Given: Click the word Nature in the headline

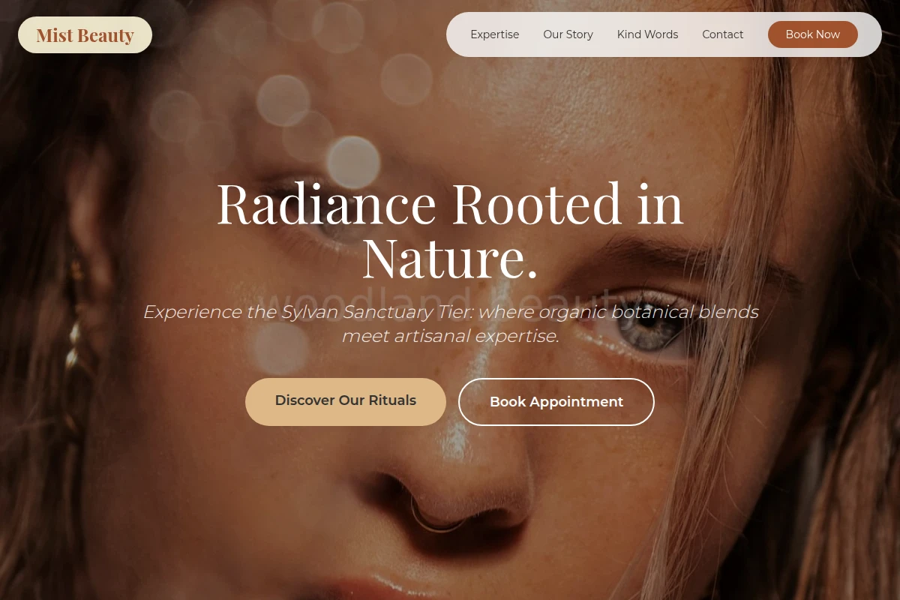Looking at the screenshot, I should click(x=450, y=258).
